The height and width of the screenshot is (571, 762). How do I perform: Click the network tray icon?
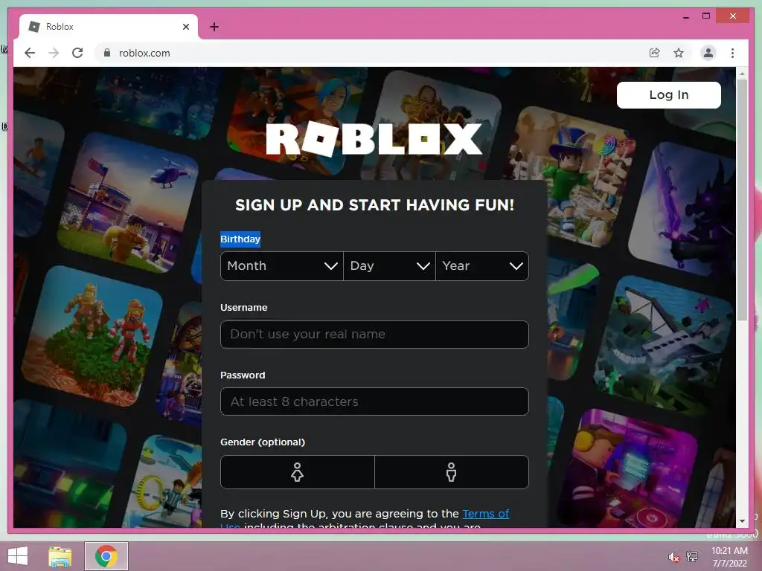[692, 557]
